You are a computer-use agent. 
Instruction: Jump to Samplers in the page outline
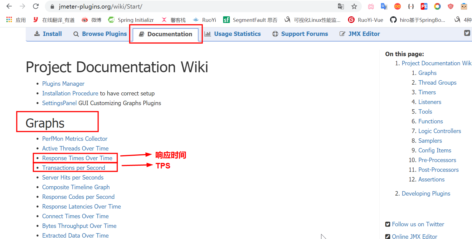[430, 141]
